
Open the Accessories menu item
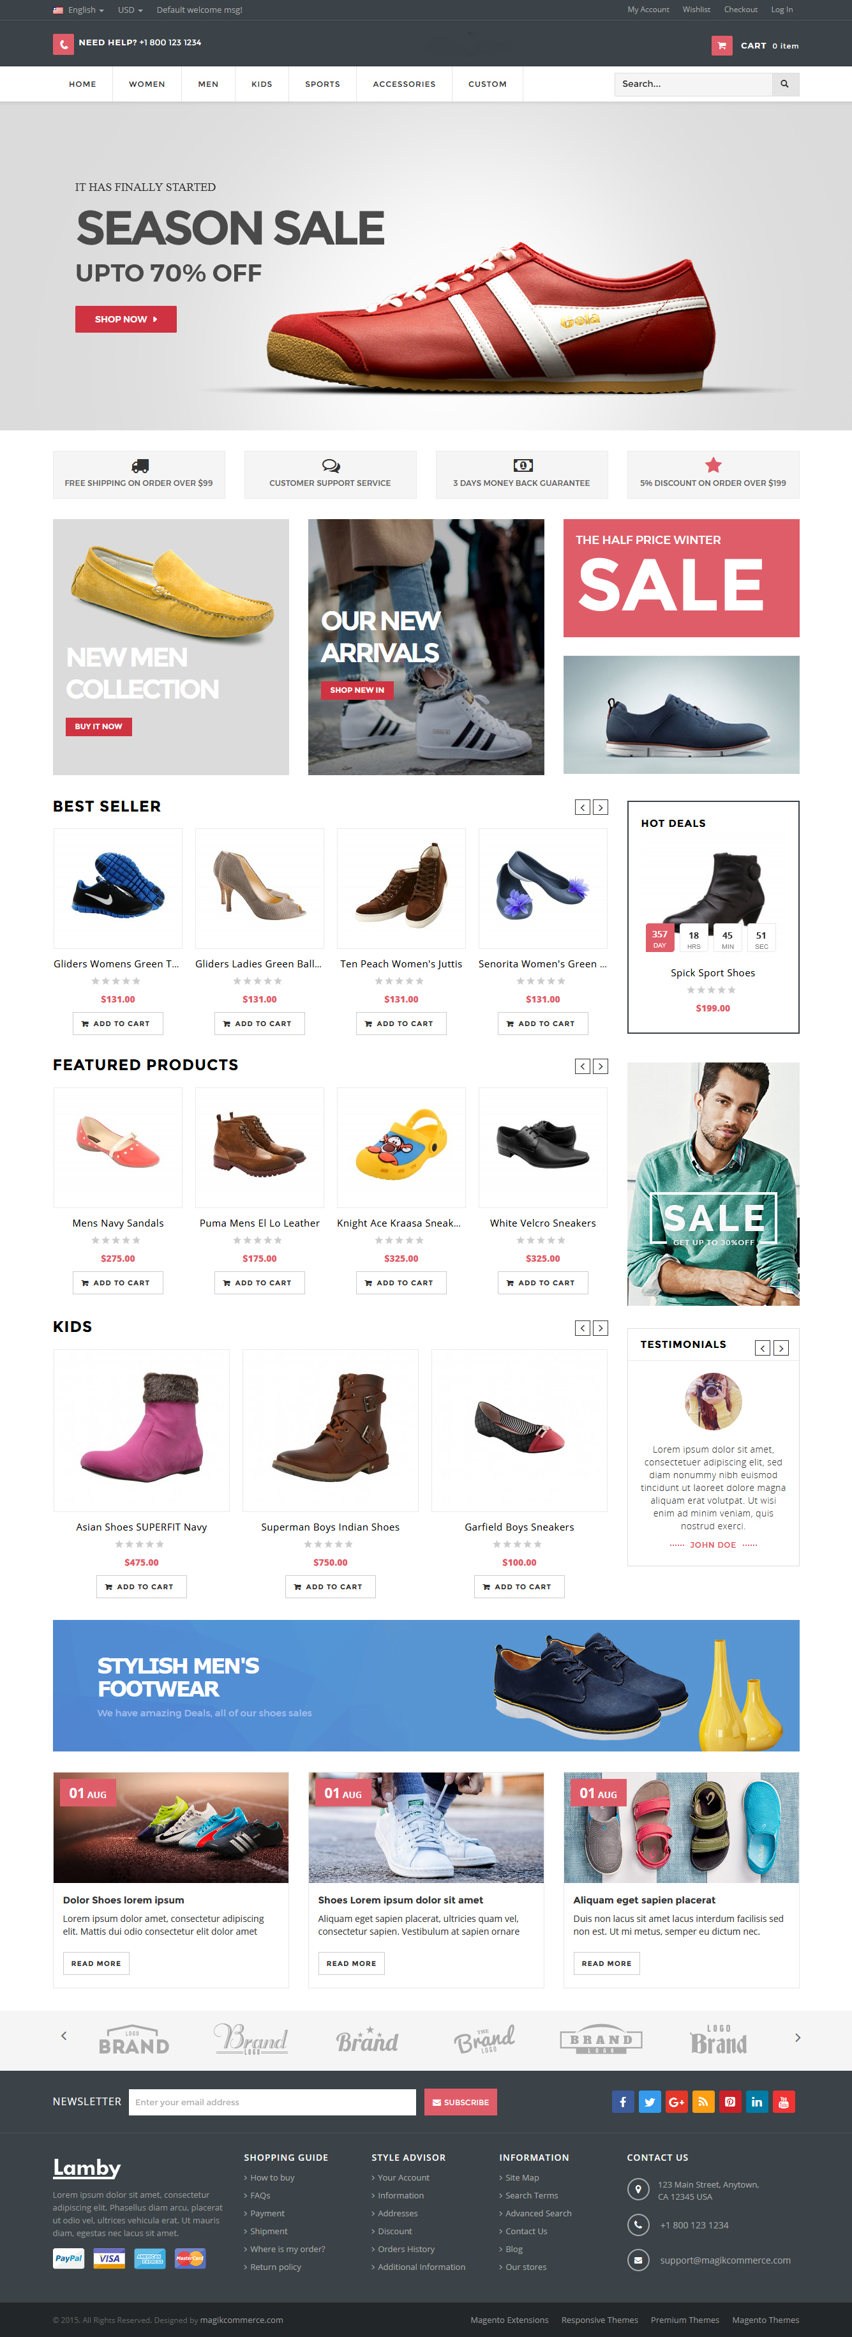[x=404, y=84]
